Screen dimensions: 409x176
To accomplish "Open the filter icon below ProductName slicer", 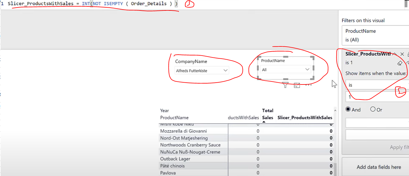I will pos(285,85).
